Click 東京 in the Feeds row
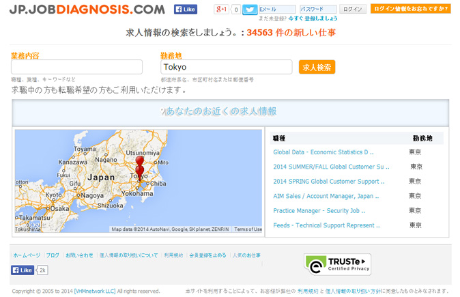Viewport: 460px width, 297px height. click(416, 225)
